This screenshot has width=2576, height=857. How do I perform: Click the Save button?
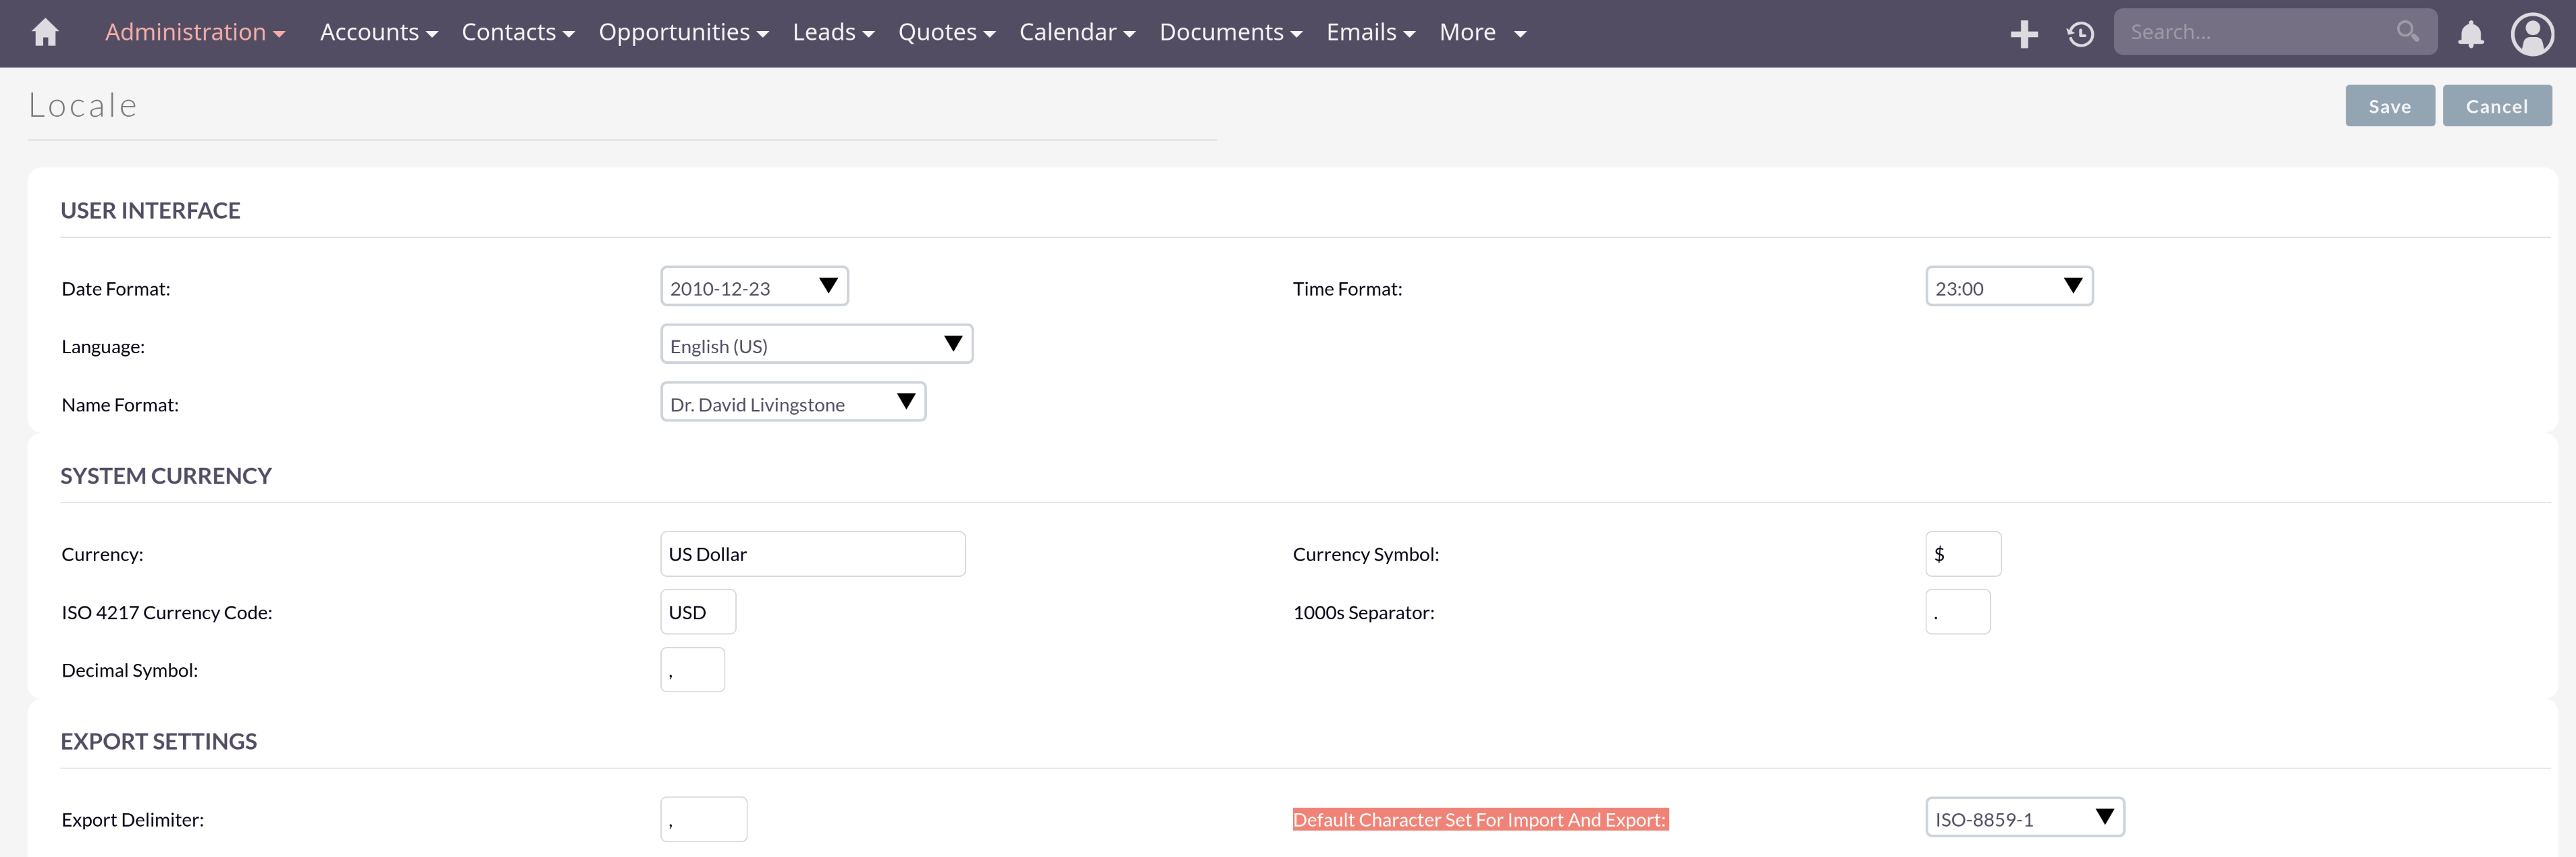2389,106
